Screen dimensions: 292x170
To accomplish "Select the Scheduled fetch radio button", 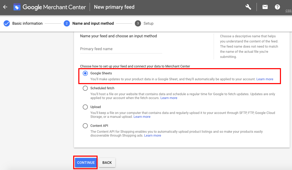I will pyautogui.click(x=85, y=88).
